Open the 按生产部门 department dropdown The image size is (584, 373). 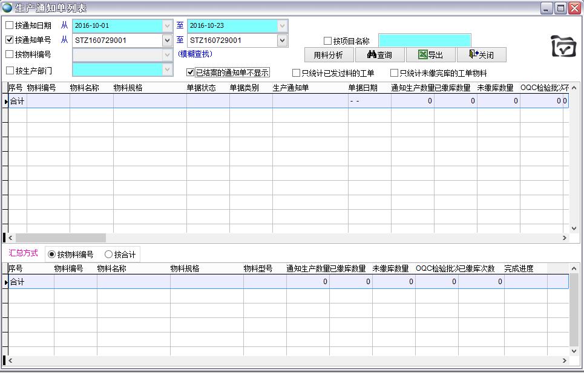click(168, 70)
